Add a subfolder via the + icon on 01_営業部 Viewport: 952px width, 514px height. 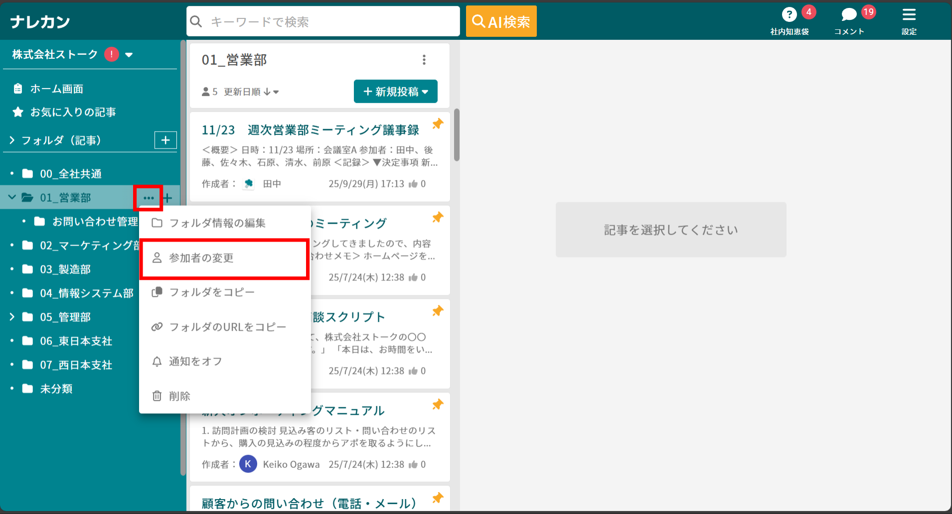coord(168,197)
